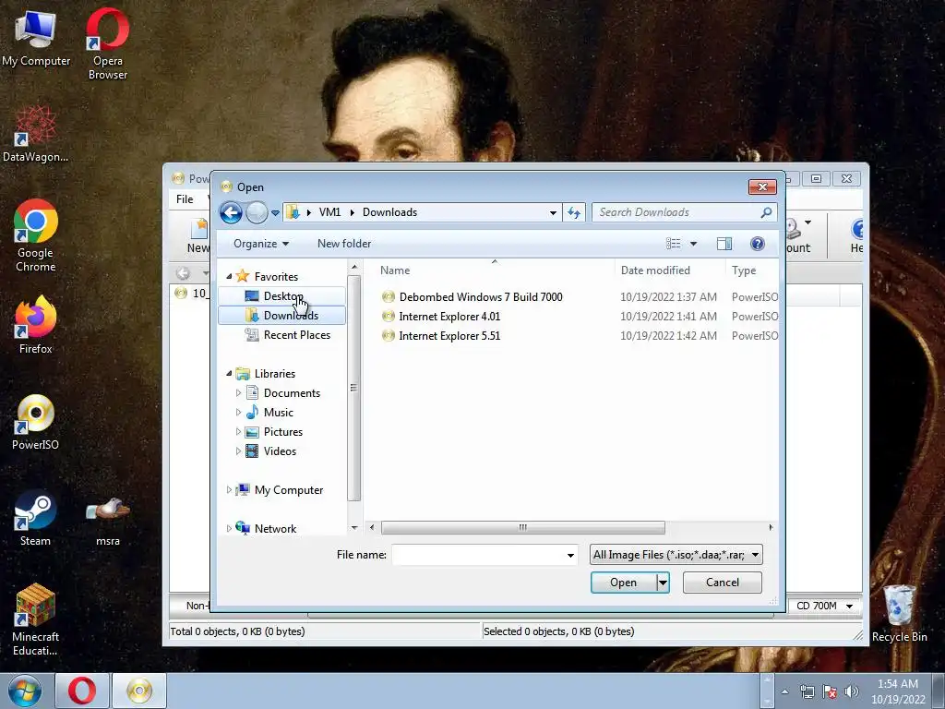This screenshot has width=945, height=709.
Task: Click the Open button
Action: (623, 583)
